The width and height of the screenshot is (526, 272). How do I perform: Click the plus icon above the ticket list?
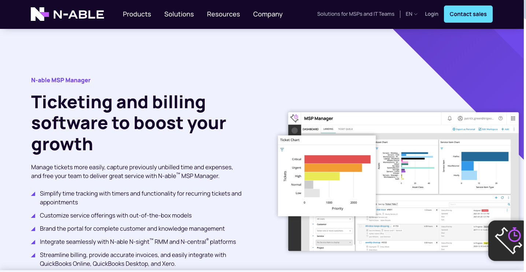(x=496, y=197)
